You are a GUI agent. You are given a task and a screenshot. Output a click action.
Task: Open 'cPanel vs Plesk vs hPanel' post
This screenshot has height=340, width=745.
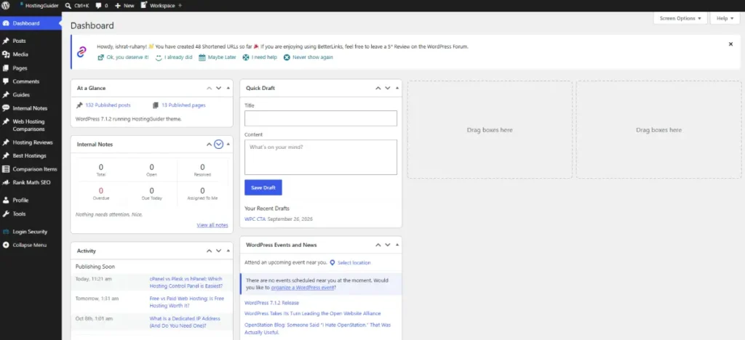(x=186, y=283)
